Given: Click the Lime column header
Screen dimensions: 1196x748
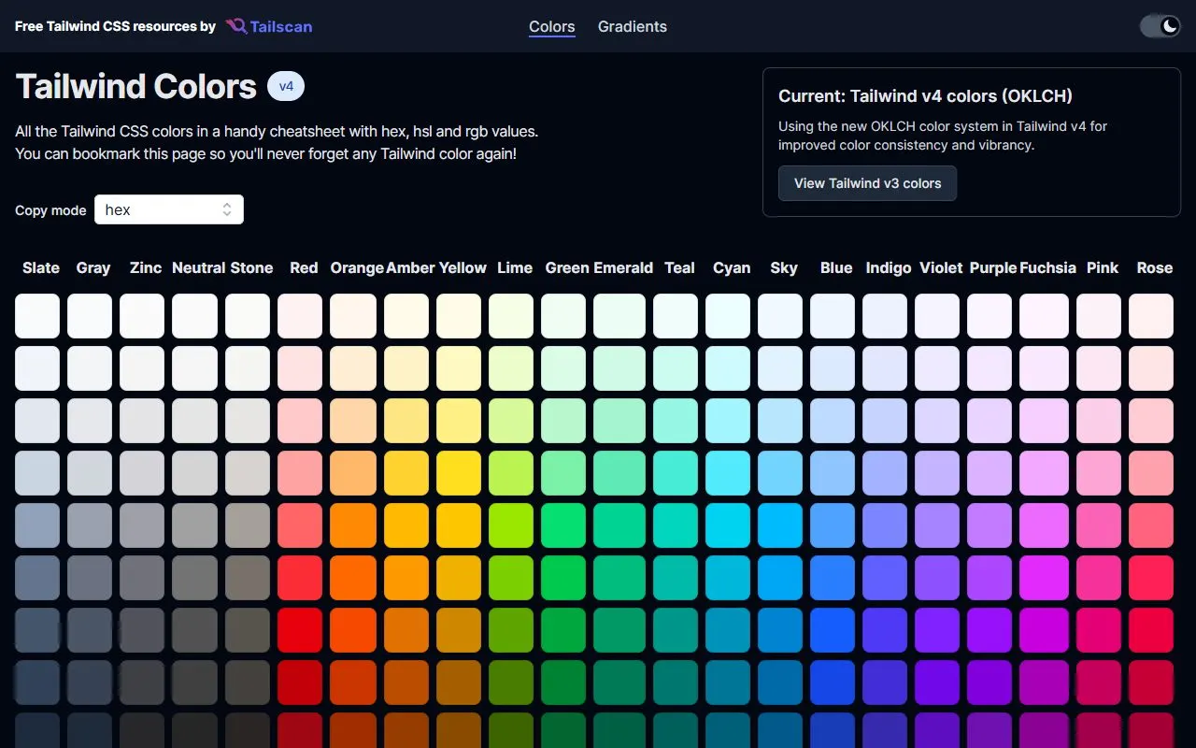Looking at the screenshot, I should tap(515, 267).
